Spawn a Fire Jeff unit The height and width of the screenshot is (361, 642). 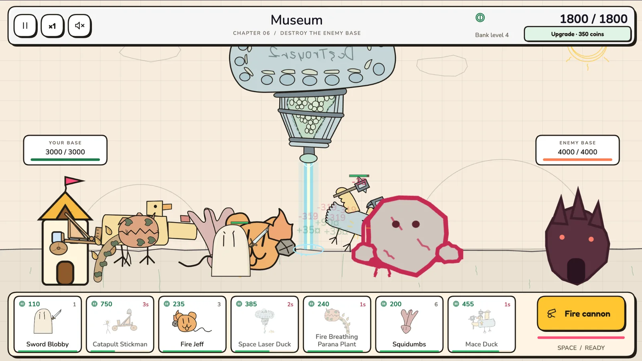tap(192, 324)
